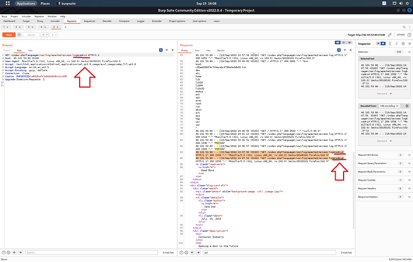Screen dimensions: 413x262
Task: Expand Request Query Parameters section
Action: click(409, 164)
